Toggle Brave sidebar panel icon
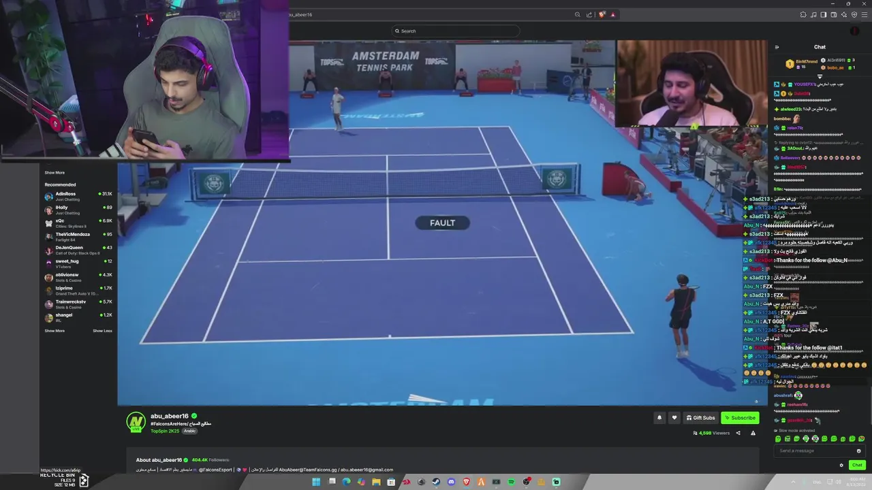This screenshot has width=872, height=490. click(x=824, y=15)
